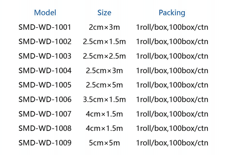Select model SMD-WD-1004
230x155 pixels.
coord(45,71)
